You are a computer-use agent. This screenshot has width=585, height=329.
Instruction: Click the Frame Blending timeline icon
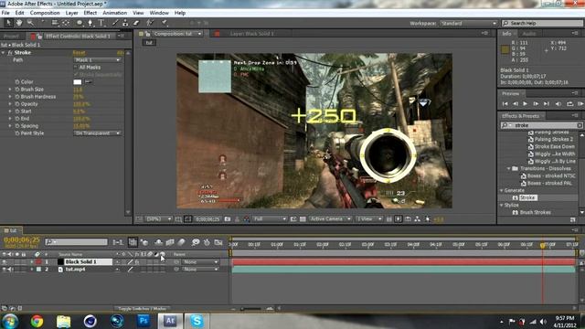pos(170,242)
